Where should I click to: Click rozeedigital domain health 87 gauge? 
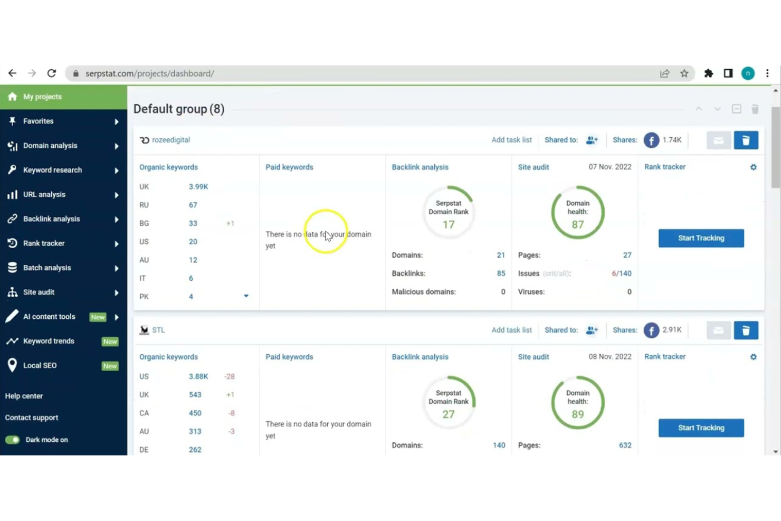point(578,212)
